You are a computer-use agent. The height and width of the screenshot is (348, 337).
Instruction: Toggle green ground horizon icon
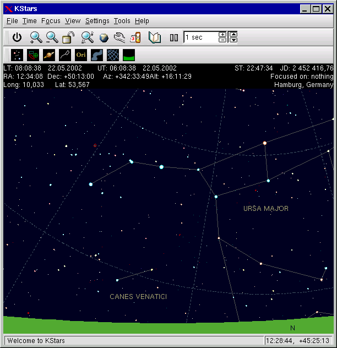[129, 55]
